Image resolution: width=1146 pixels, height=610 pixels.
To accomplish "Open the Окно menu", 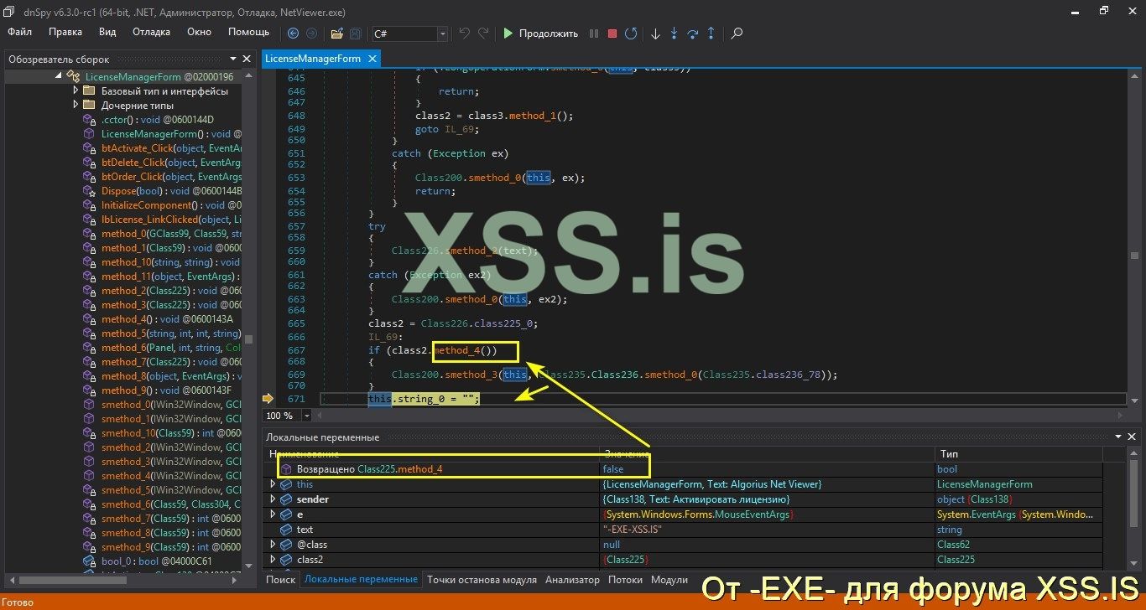I will click(x=199, y=32).
